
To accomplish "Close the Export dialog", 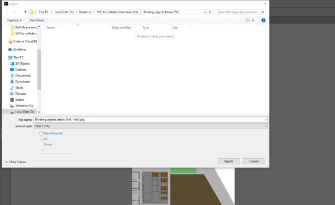I will click(265, 4).
